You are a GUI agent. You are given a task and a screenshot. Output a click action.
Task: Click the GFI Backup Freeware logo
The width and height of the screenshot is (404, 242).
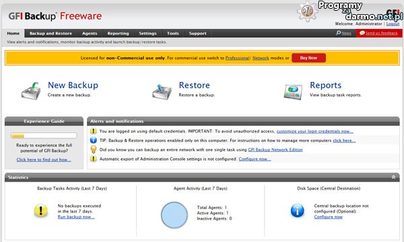tap(55, 16)
